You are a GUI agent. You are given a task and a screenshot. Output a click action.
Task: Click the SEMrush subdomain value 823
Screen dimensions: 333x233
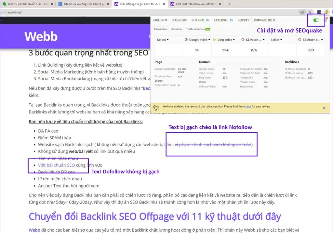click(x=310, y=73)
